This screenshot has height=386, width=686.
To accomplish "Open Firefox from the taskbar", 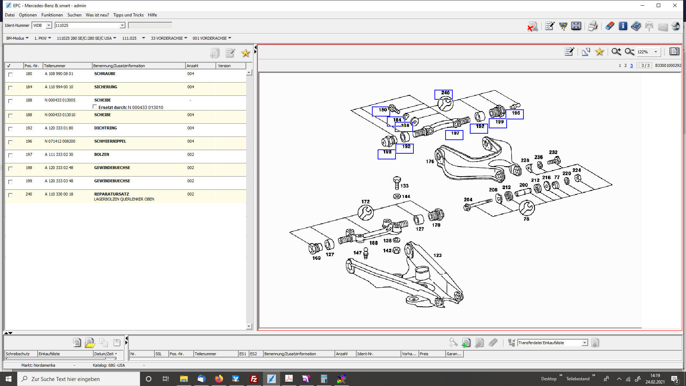I will point(219,379).
